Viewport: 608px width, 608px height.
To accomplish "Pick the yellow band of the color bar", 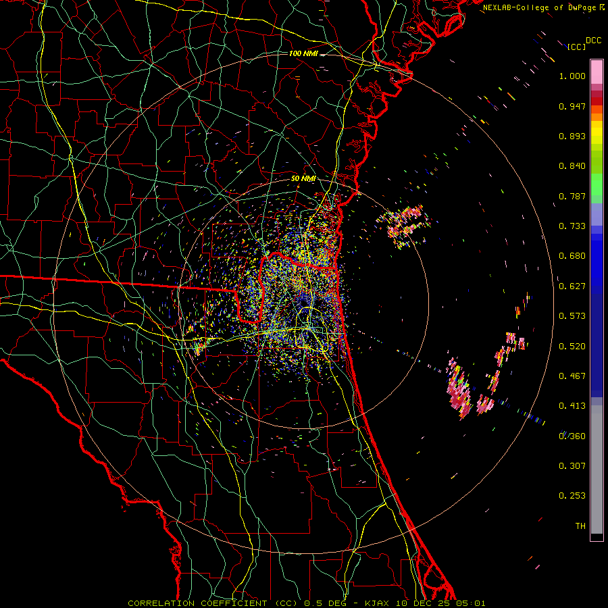I will click(597, 132).
